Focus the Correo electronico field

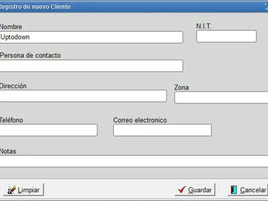162,130
